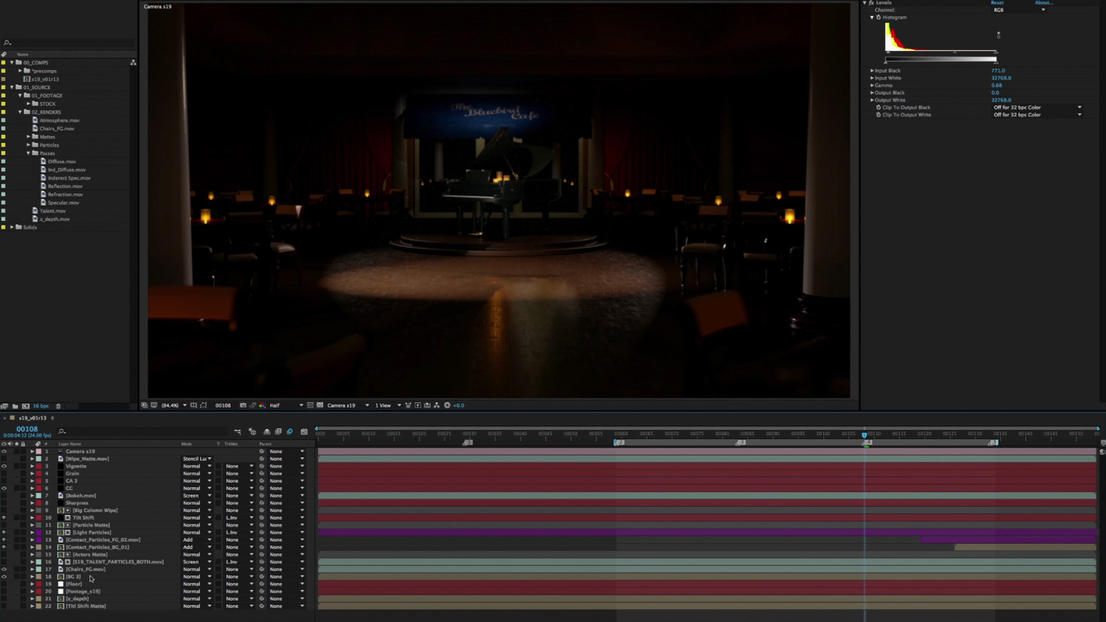
Task: Open Bokeh.mov layer blend mode Screen dropdown
Action: coord(197,496)
